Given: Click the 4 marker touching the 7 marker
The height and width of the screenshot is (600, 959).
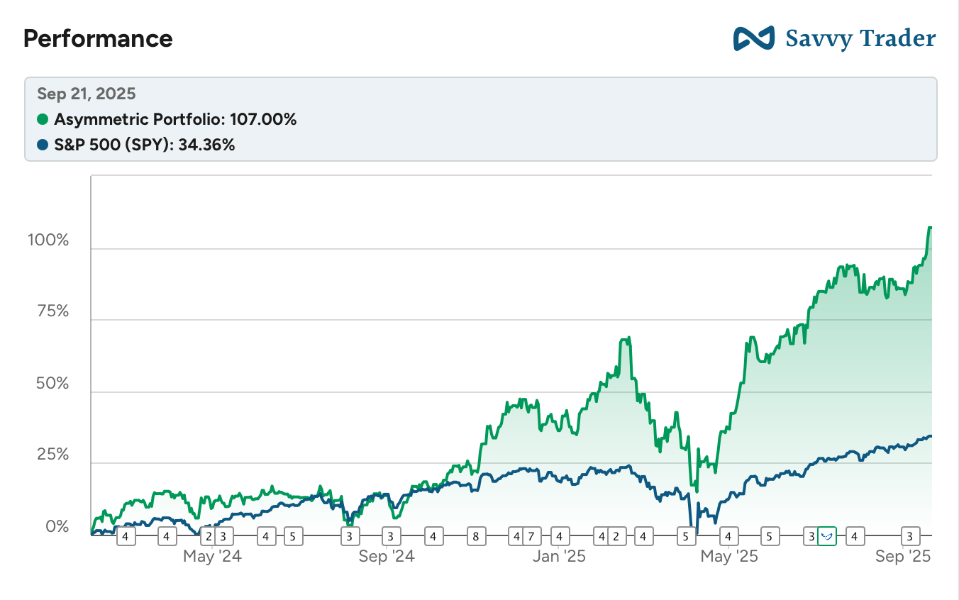Looking at the screenshot, I should point(516,536).
